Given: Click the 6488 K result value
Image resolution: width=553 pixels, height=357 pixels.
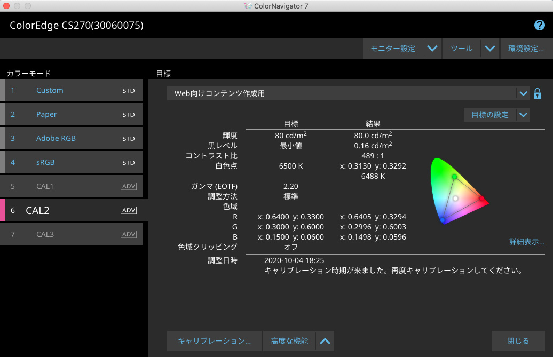Looking at the screenshot, I should [x=373, y=176].
